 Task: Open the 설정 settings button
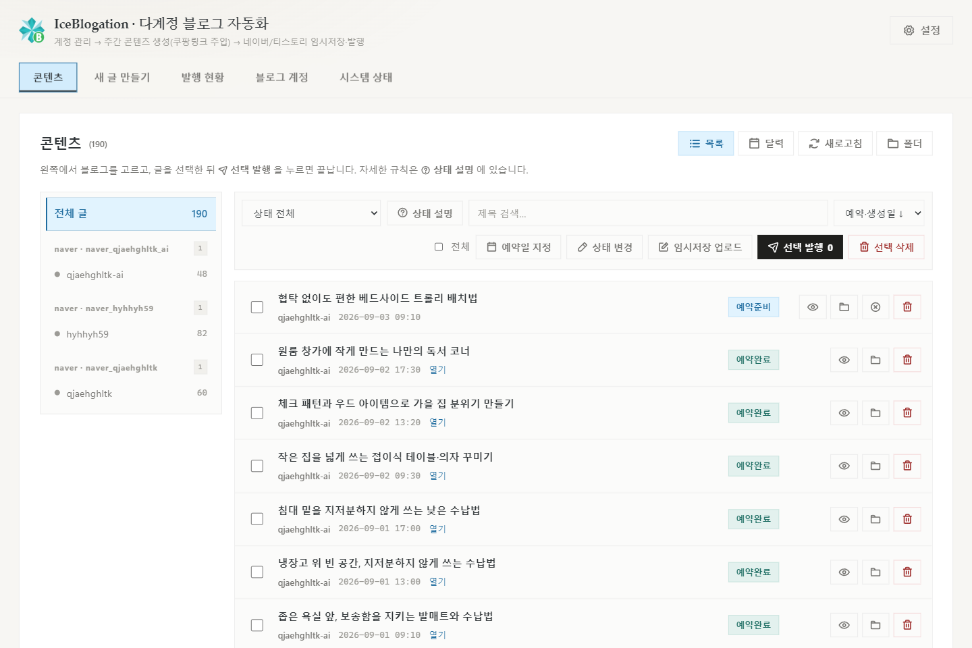(921, 30)
